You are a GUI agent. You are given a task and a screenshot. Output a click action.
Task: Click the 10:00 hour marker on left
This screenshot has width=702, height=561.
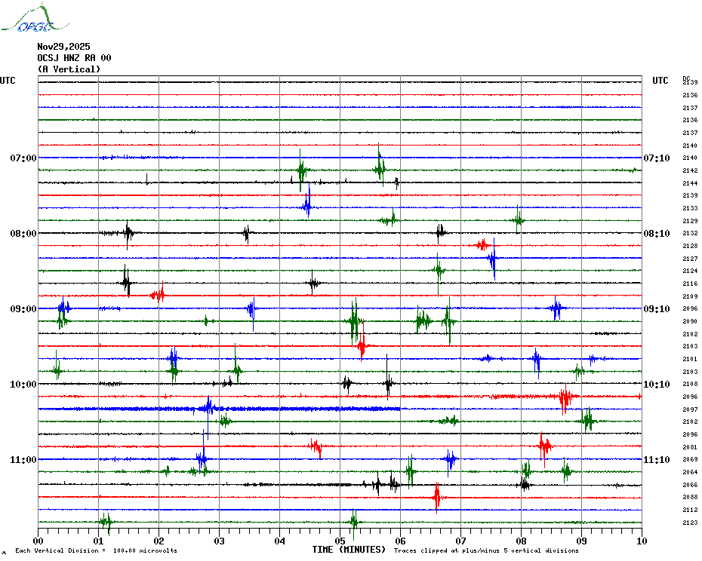click(x=23, y=385)
